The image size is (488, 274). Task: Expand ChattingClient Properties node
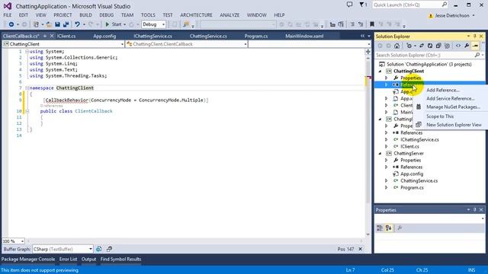coord(387,78)
